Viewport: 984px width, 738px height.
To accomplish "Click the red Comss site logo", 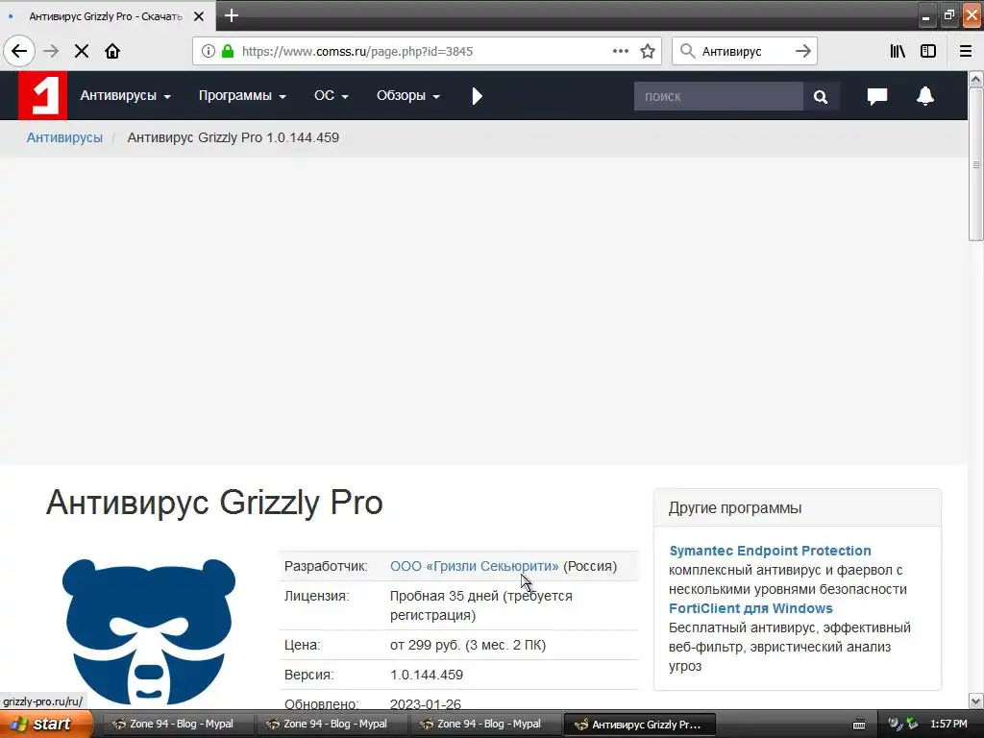I will click(x=42, y=95).
